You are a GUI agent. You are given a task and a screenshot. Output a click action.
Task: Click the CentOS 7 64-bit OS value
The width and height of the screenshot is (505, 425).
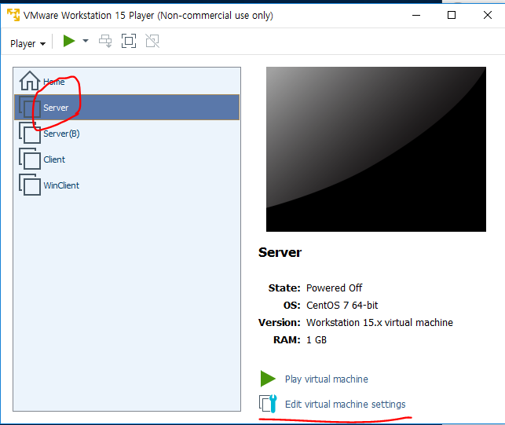click(342, 305)
